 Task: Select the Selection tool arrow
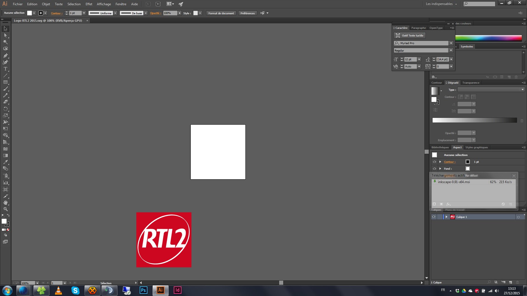pyautogui.click(x=5, y=29)
